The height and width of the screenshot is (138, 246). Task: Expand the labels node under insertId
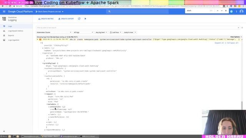click(43, 48)
